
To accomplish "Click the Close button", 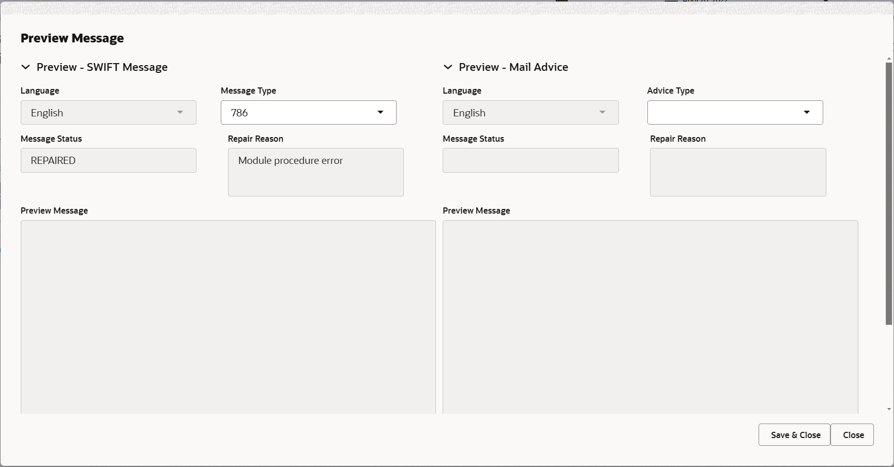I will coord(852,435).
